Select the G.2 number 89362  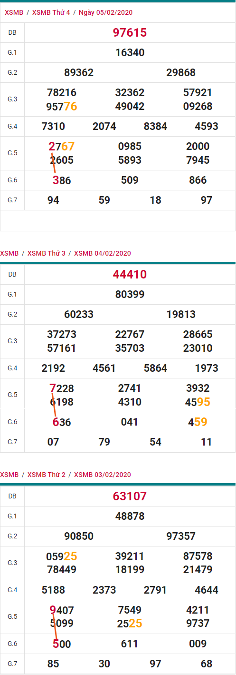(79, 72)
